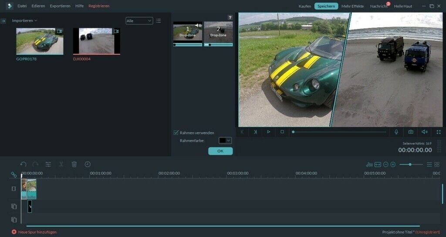Open the Rahmenfarbe color dropdown

pos(225,141)
